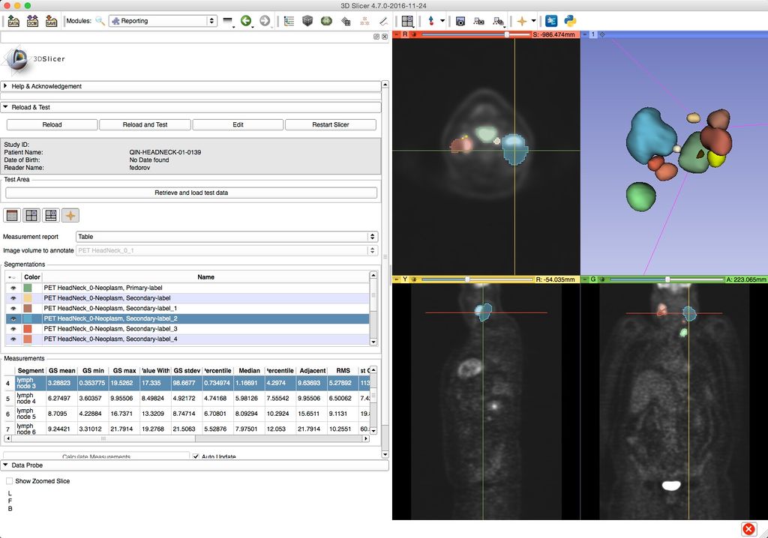768x538 pixels.
Task: Open the Python interactor
Action: pyautogui.click(x=570, y=21)
